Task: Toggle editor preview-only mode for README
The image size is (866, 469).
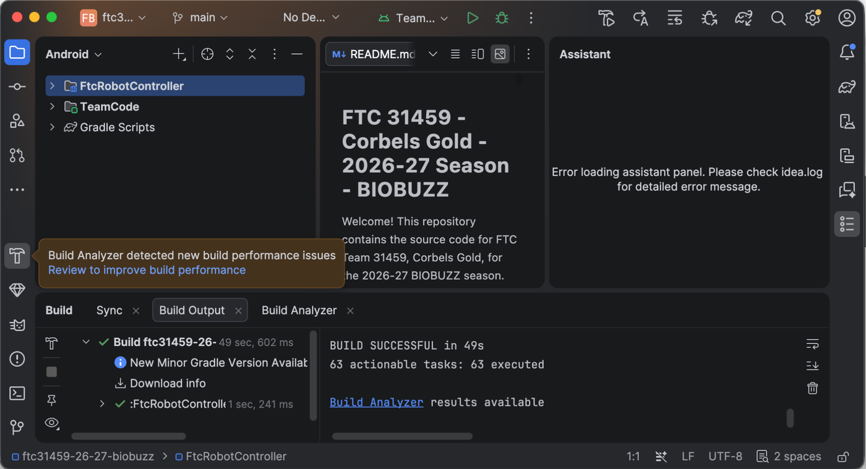Action: coord(500,54)
